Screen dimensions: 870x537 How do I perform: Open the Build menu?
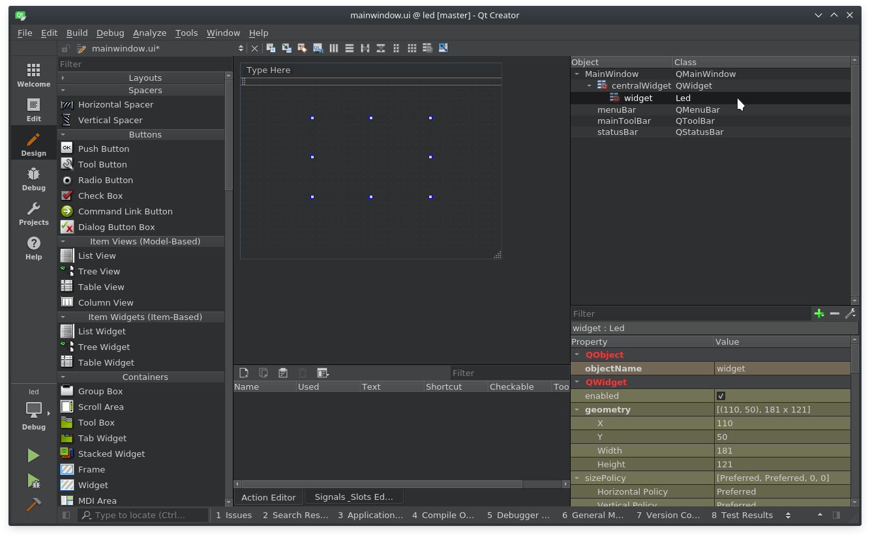[77, 33]
